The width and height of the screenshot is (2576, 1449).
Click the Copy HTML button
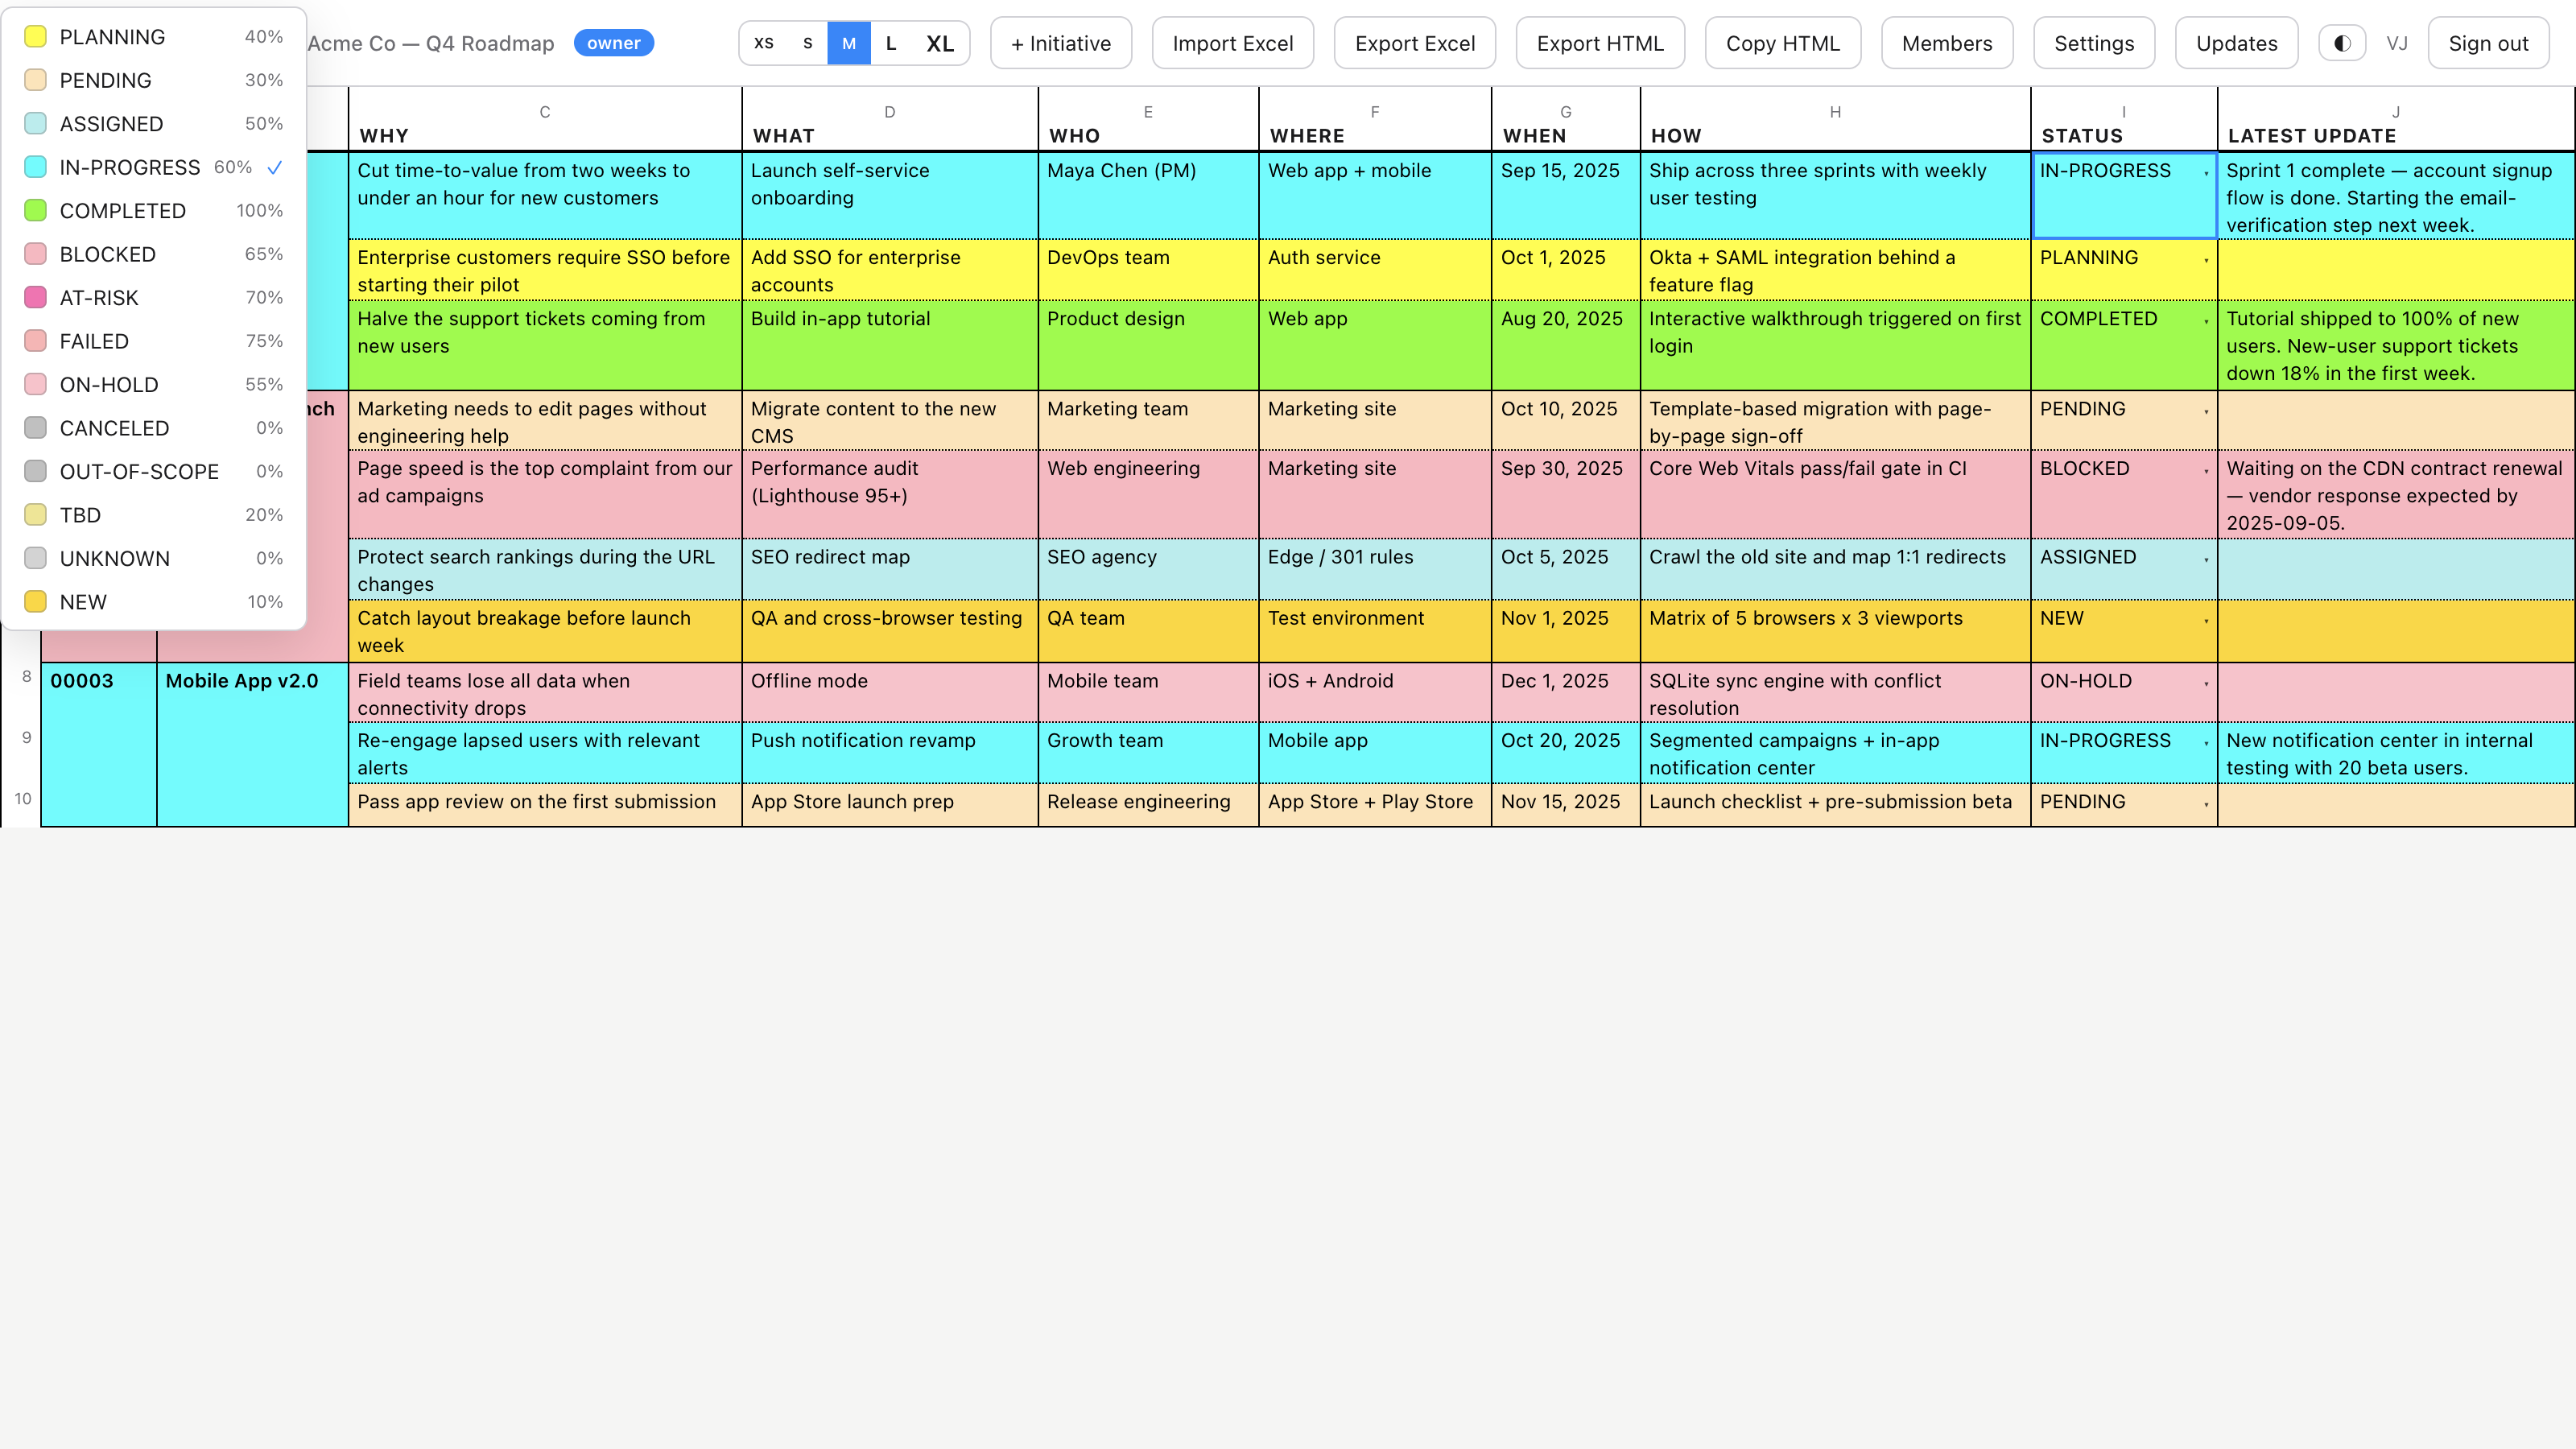(1783, 43)
